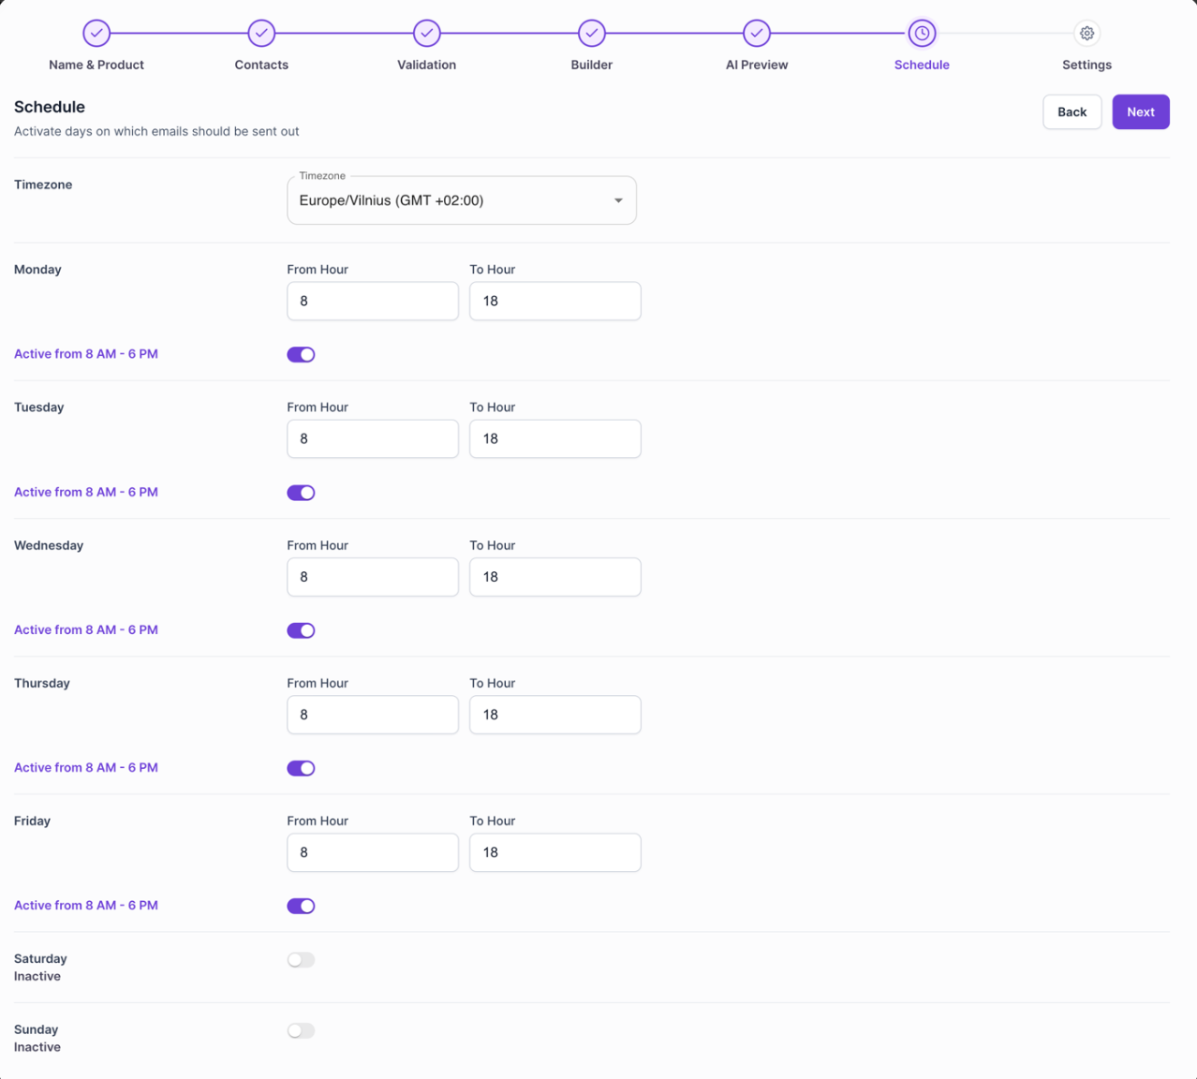1197x1079 pixels.
Task: Click Tuesday's 'Active from 8 AM - 6 PM' link
Action: pyautogui.click(x=85, y=492)
